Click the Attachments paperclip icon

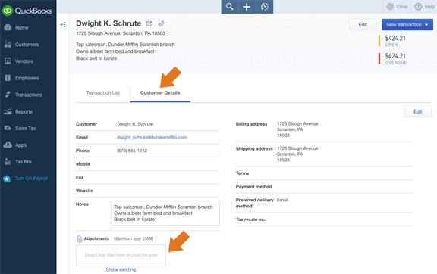coord(80,239)
